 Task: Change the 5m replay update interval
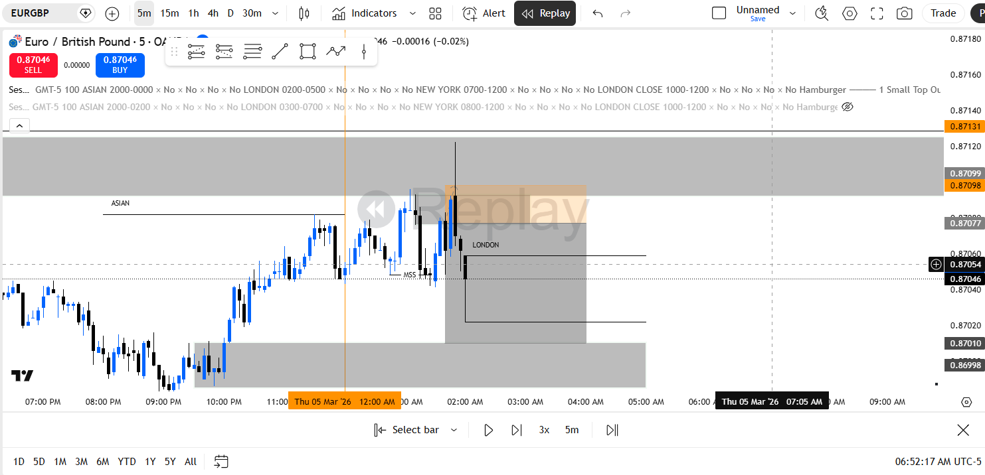pos(572,430)
